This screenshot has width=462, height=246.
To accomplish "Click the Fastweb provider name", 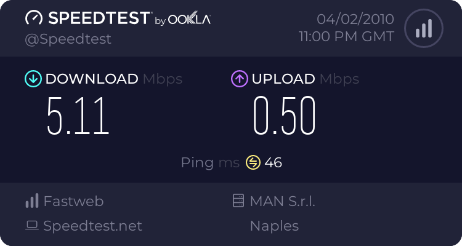I will tap(73, 201).
